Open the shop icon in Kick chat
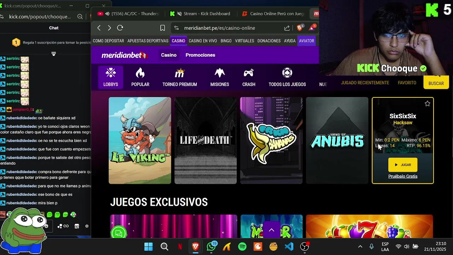Viewport: 453px width, 255px height. pos(77,226)
